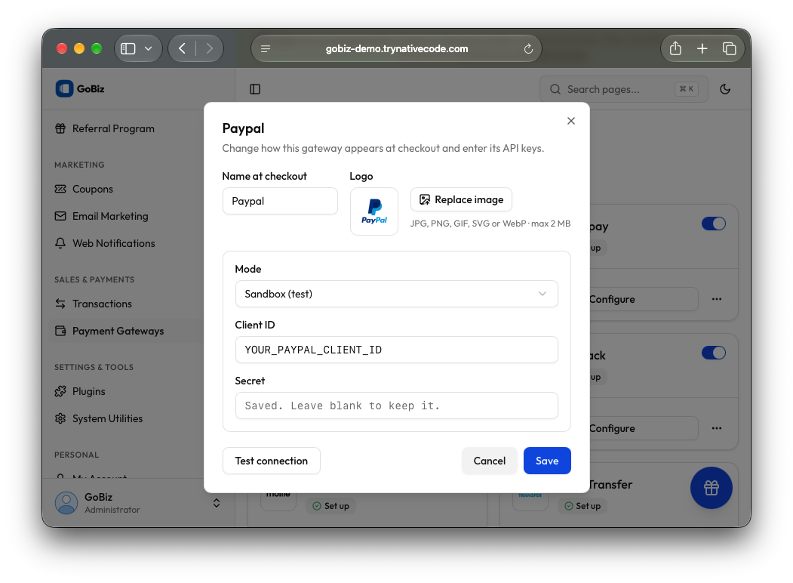The width and height of the screenshot is (793, 583).
Task: Click the Client ID input field
Action: [x=397, y=350]
